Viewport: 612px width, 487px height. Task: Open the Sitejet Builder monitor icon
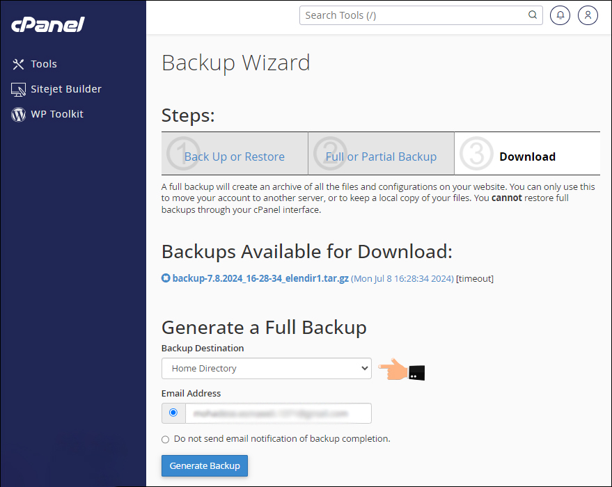(18, 89)
